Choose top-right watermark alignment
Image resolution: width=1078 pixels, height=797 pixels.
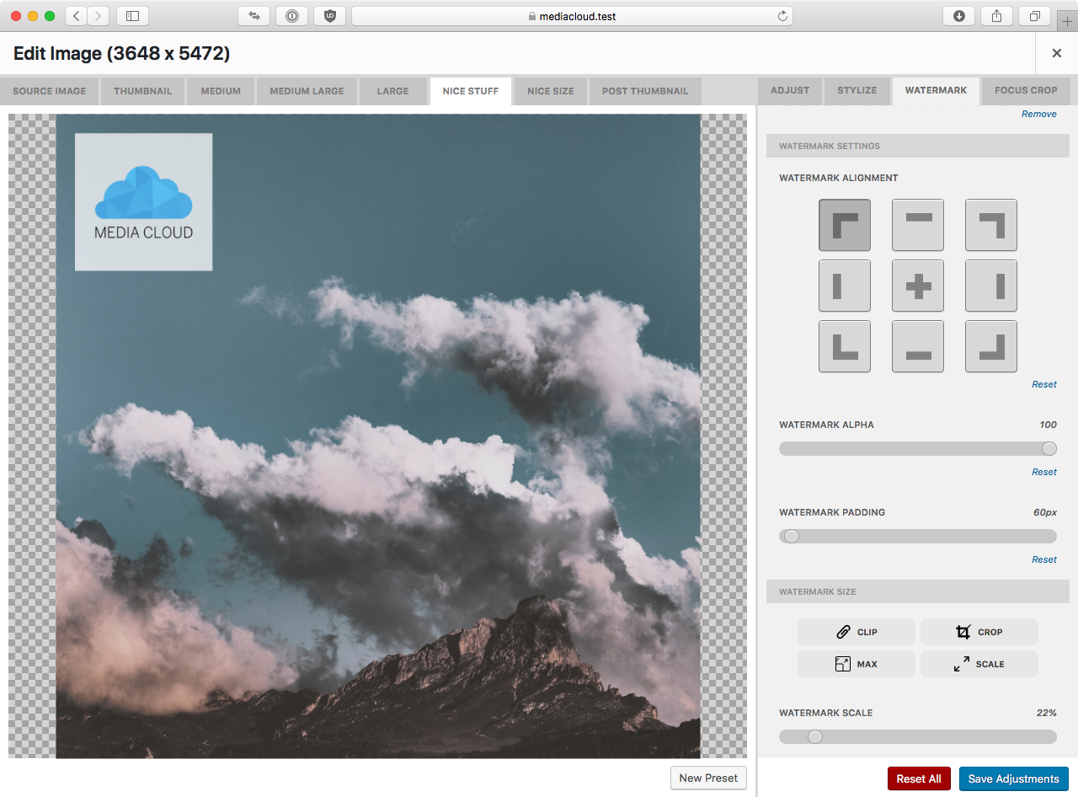pyautogui.click(x=990, y=225)
